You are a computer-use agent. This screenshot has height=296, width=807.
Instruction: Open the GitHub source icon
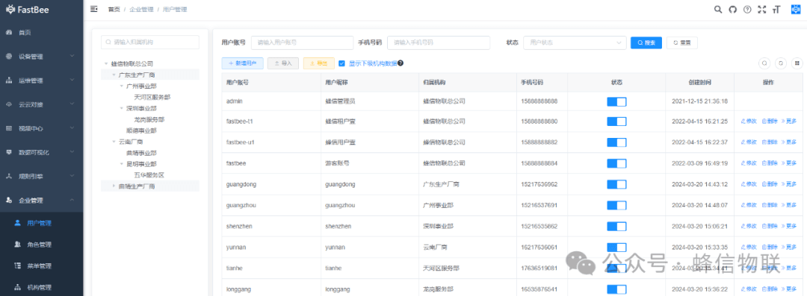click(x=733, y=9)
